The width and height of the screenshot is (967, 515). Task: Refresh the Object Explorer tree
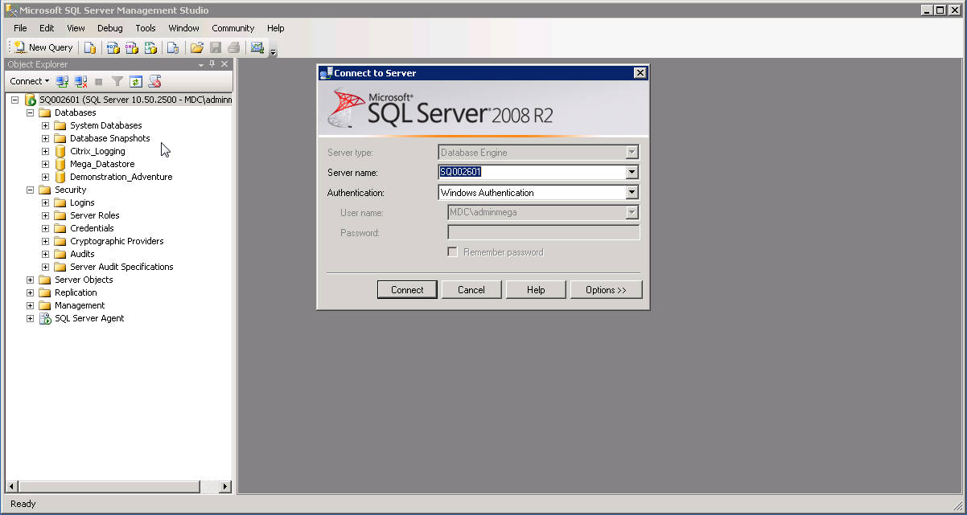(x=136, y=81)
